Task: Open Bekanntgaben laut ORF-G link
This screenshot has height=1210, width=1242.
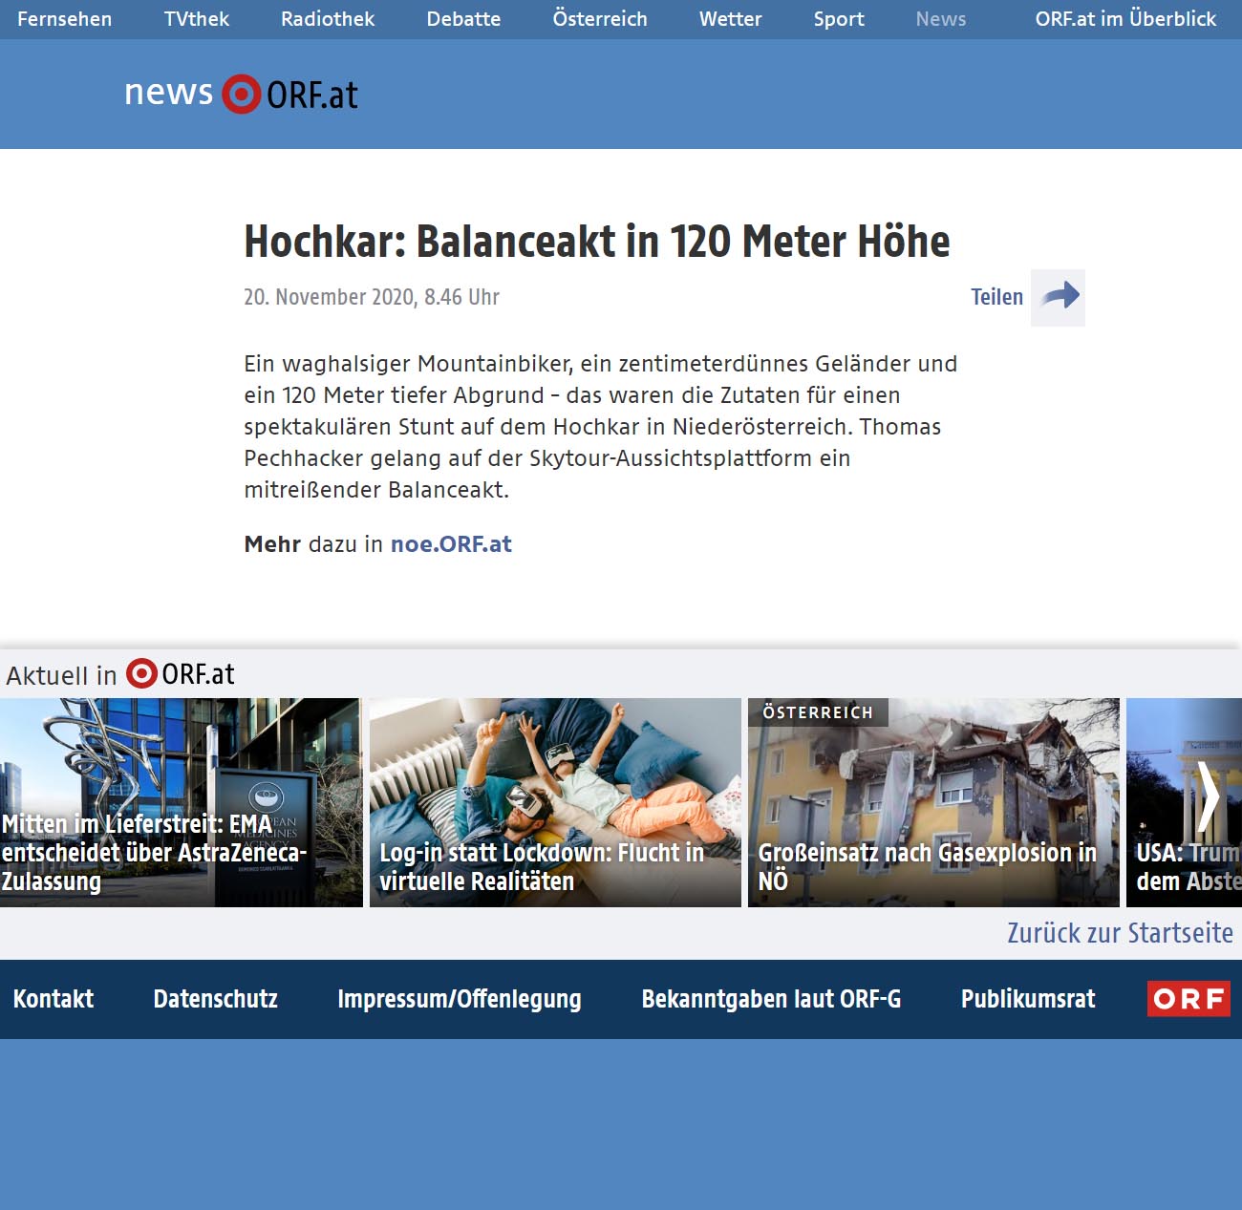Action: [771, 999]
